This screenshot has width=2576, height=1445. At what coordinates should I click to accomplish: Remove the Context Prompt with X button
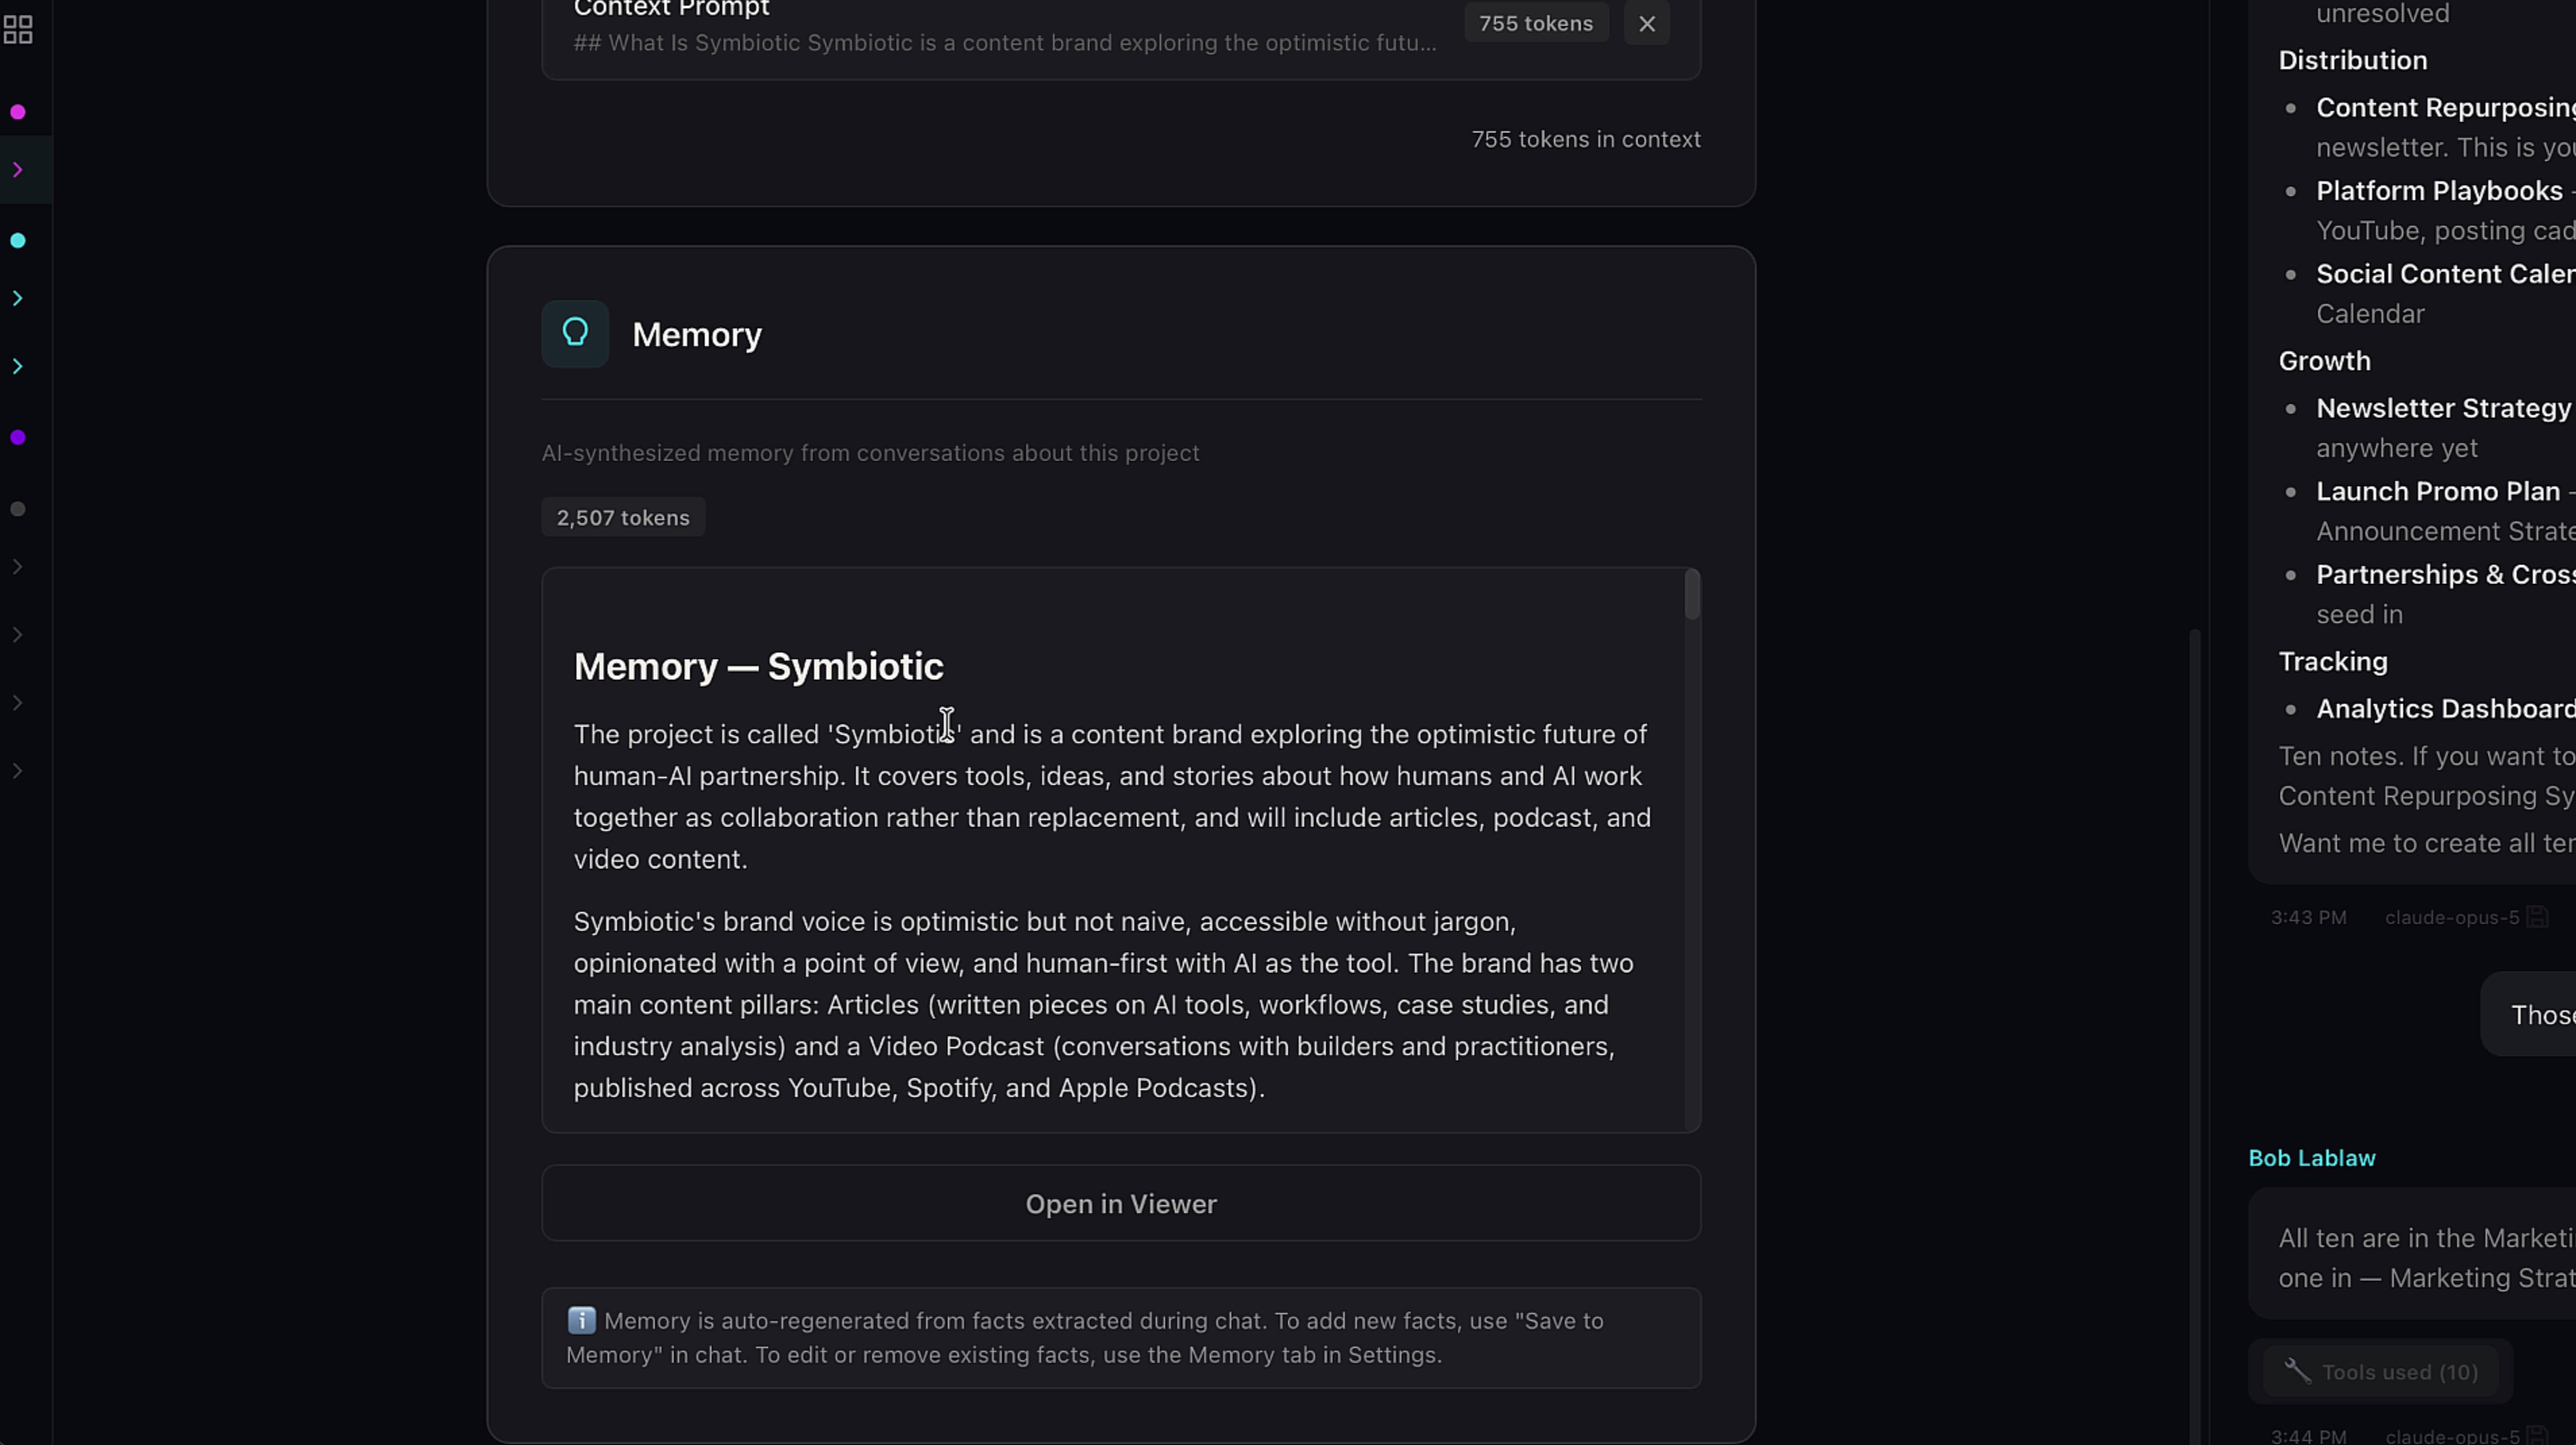point(1646,23)
